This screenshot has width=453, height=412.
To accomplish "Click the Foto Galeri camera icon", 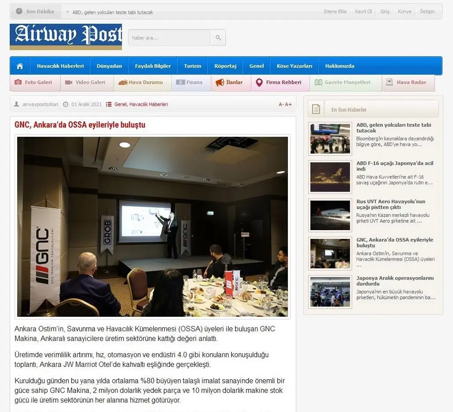I will [18, 82].
